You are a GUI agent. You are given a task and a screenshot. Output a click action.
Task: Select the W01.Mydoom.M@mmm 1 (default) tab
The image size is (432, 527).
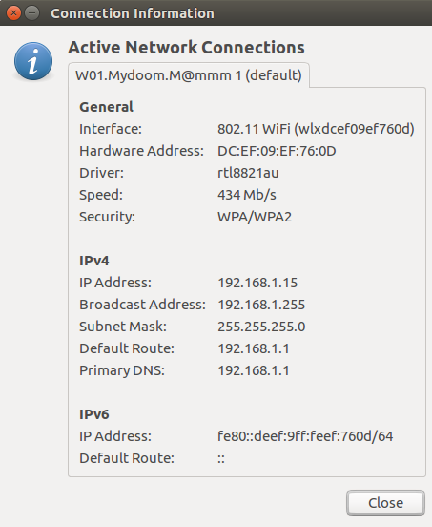[189, 75]
